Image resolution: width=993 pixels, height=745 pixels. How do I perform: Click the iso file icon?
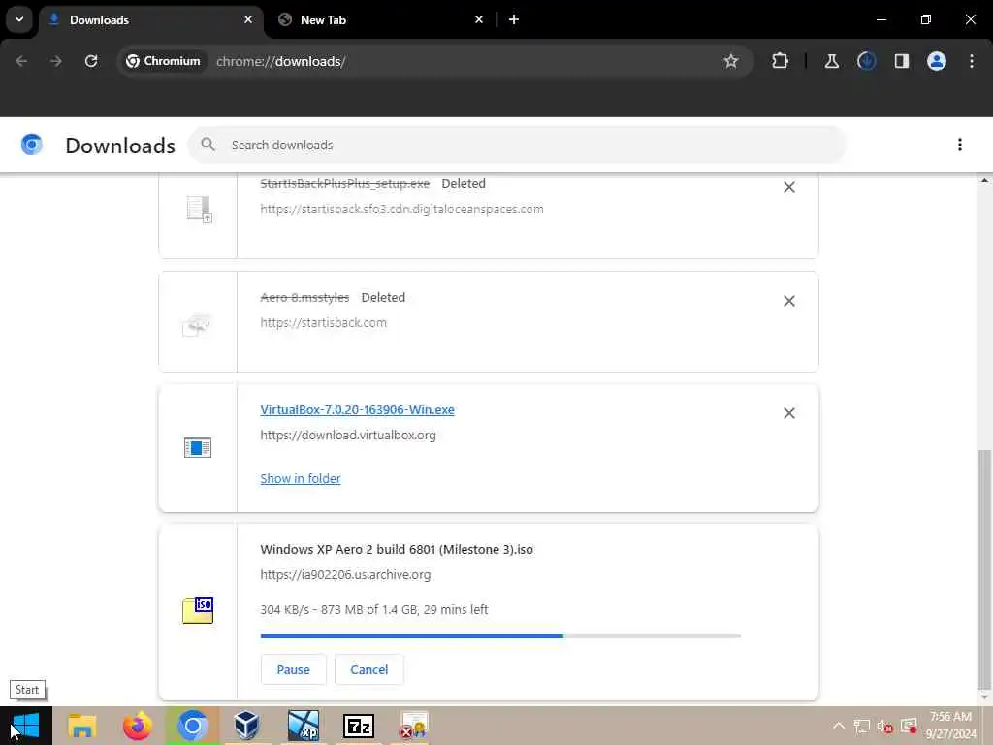[198, 610]
